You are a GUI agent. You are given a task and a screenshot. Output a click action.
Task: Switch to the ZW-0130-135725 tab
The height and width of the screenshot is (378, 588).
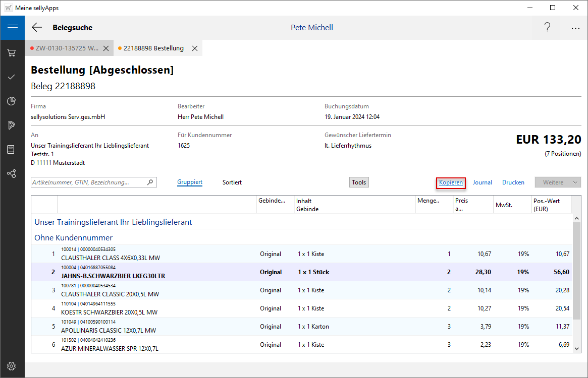tap(66, 48)
